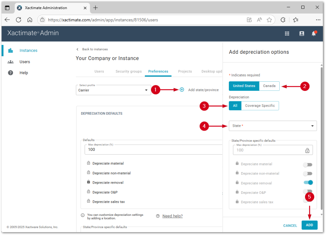Select Coverage Specific depreciation option
The height and width of the screenshot is (235, 326).
(260, 106)
